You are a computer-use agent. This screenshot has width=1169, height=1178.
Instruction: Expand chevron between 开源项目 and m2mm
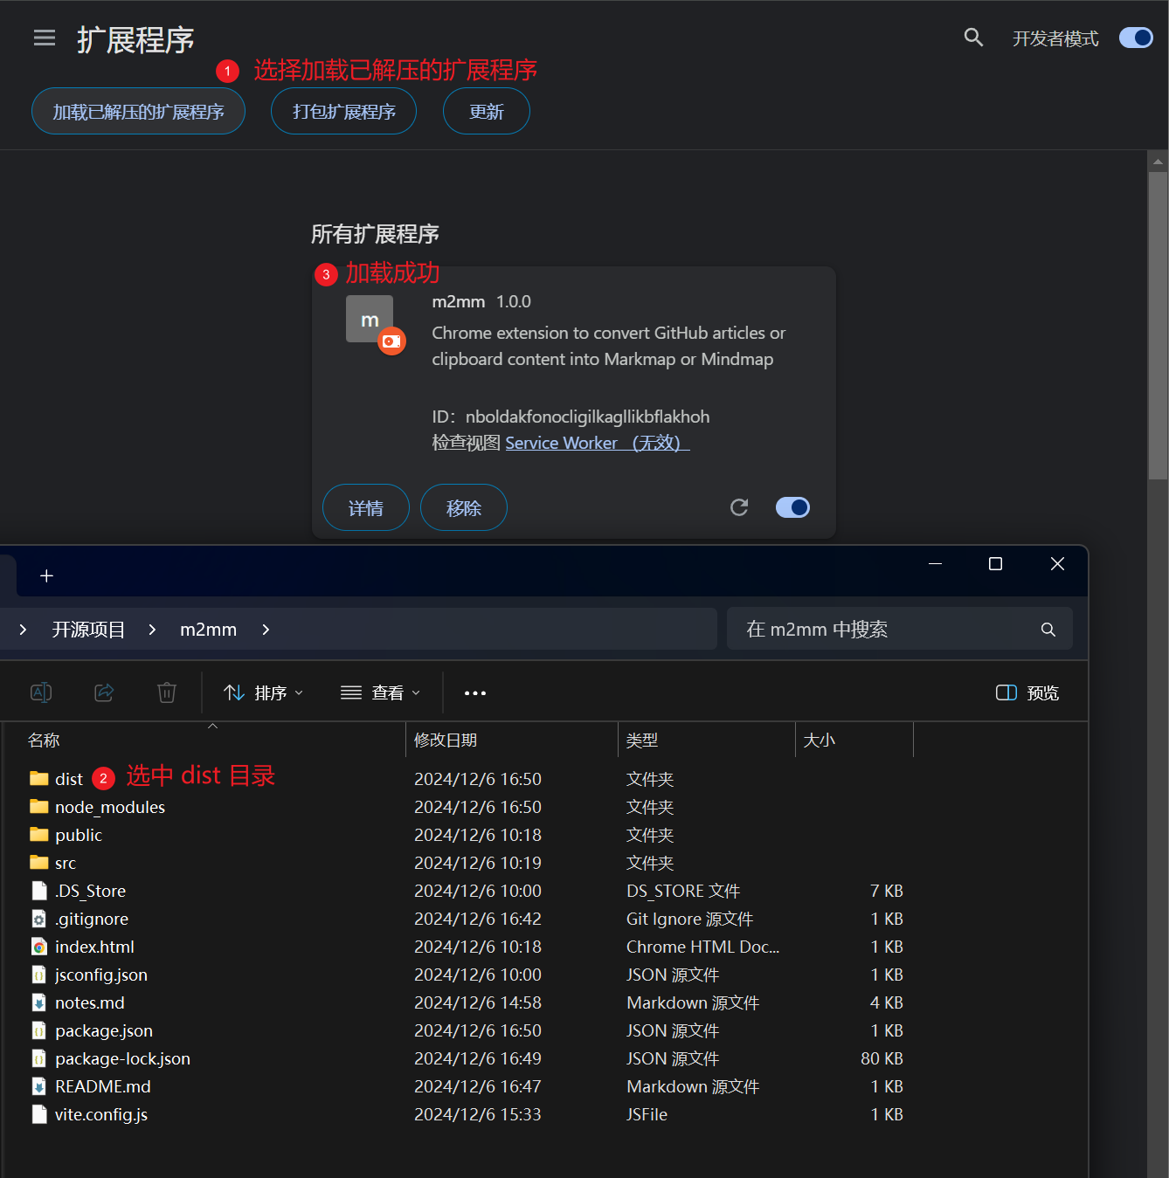point(152,630)
